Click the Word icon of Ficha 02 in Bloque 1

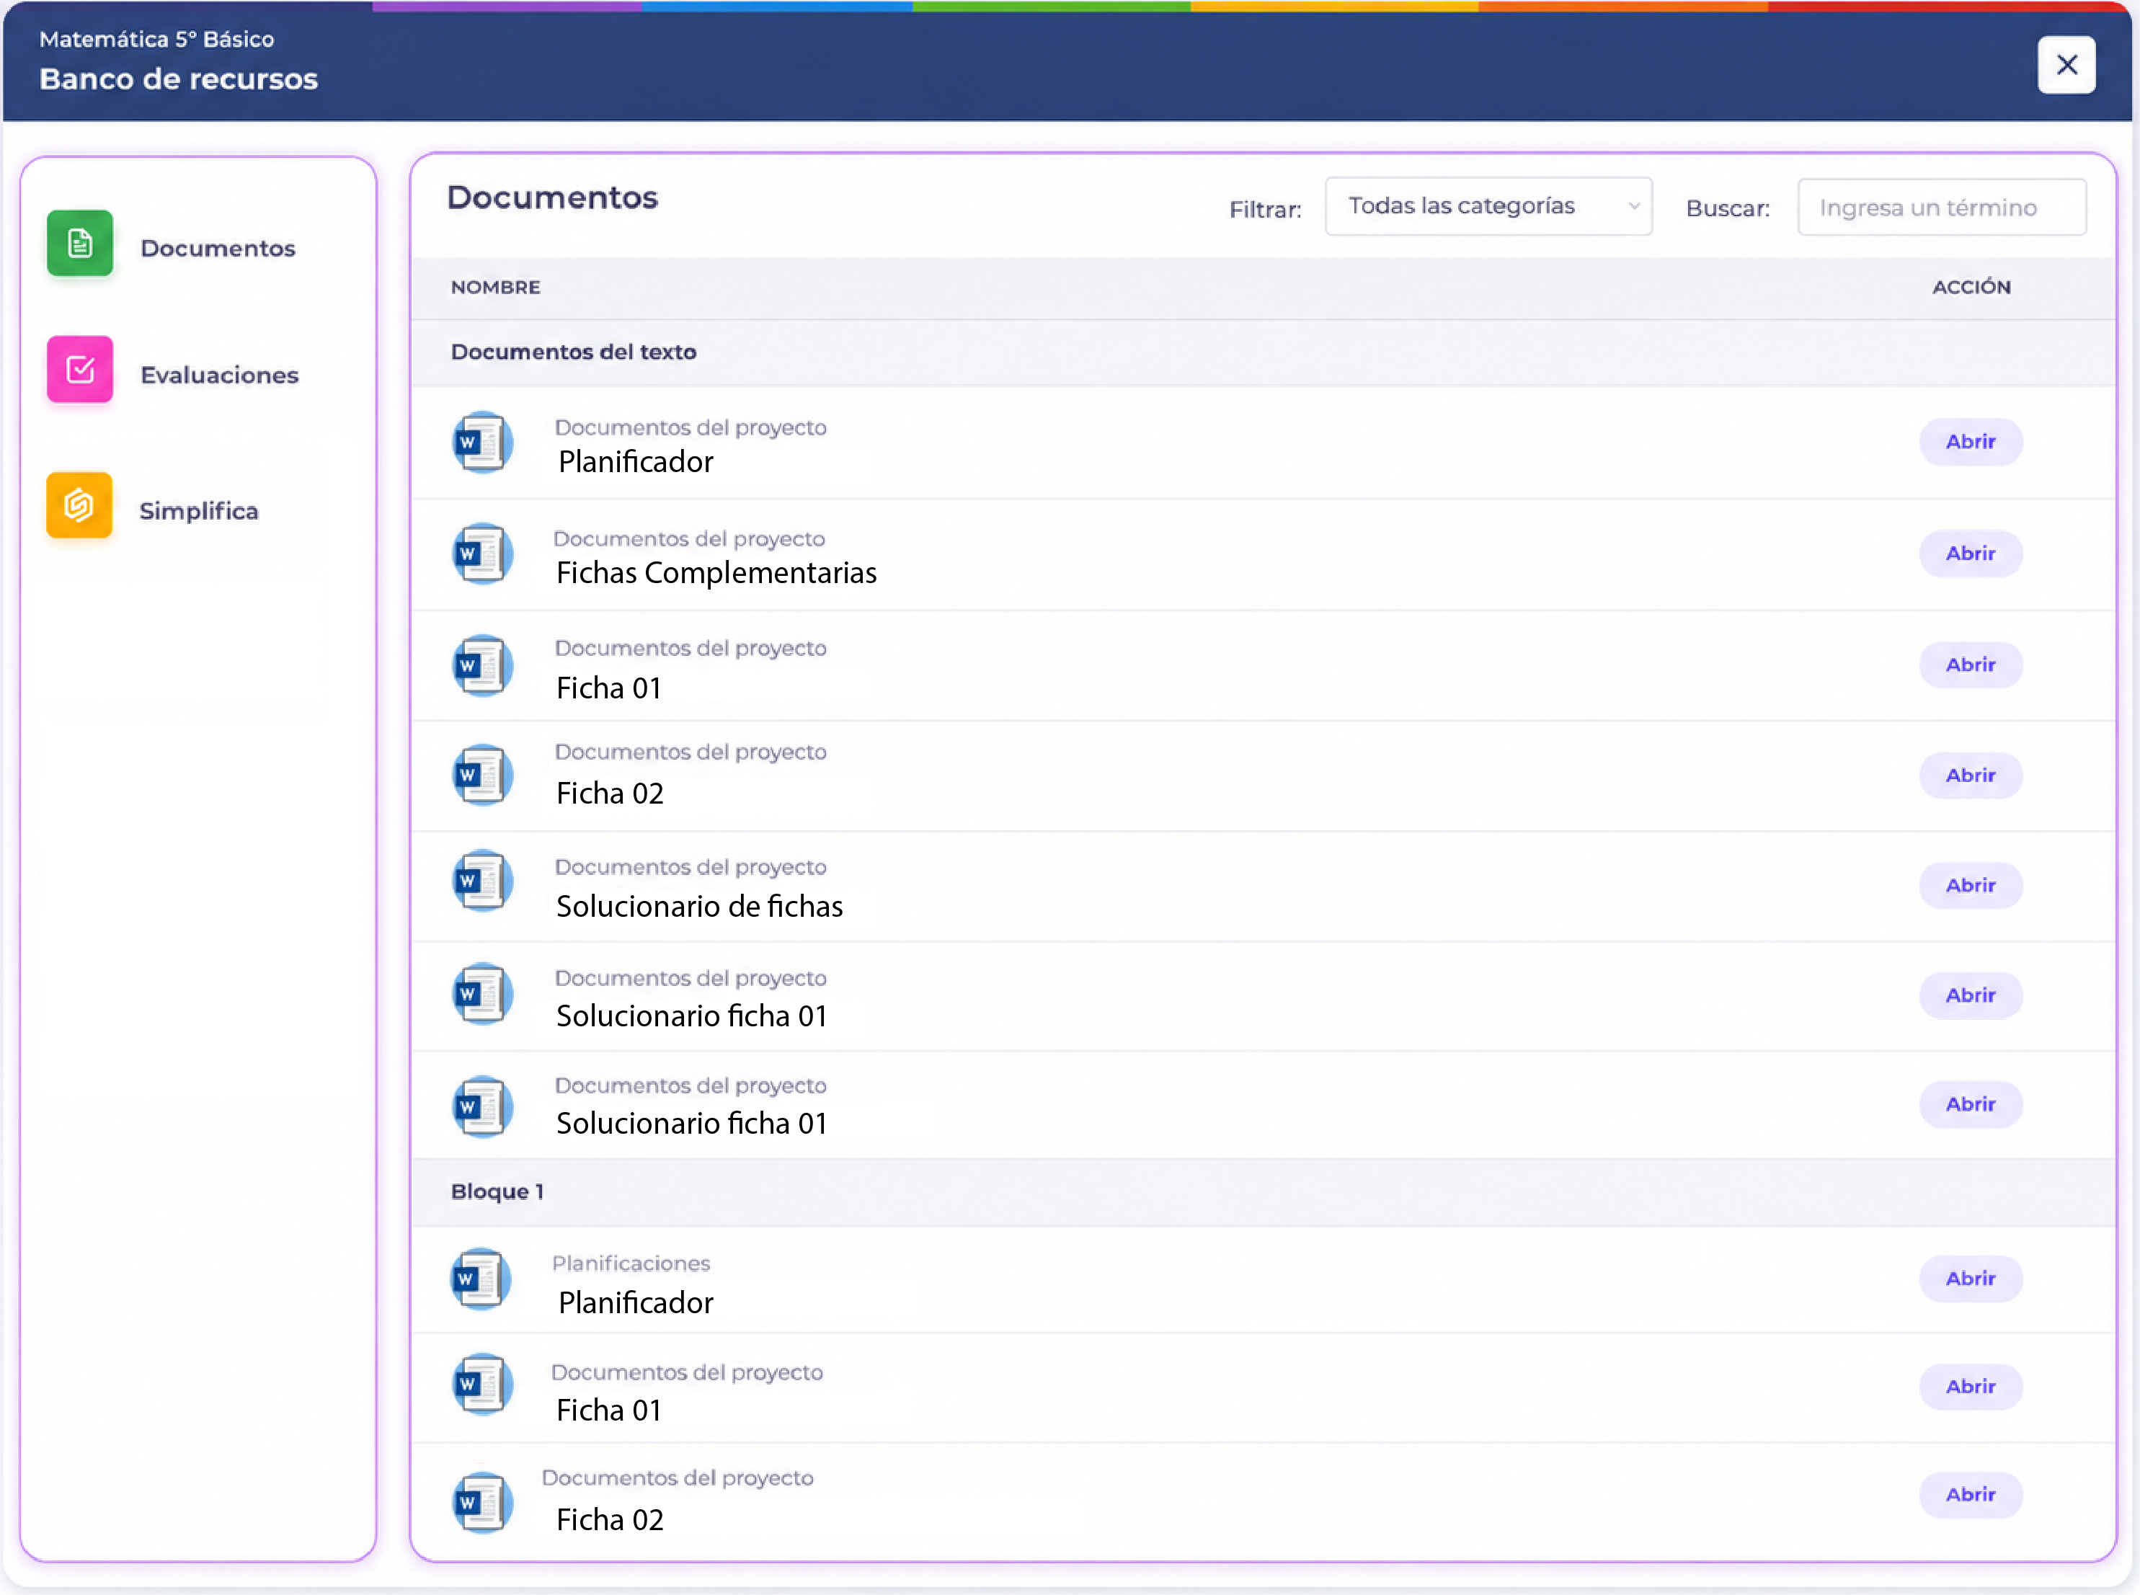click(x=481, y=1503)
